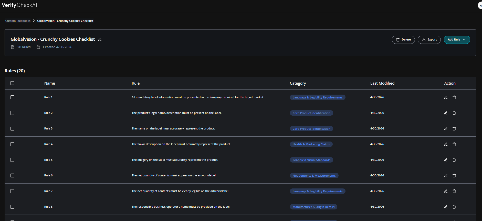Click Rule 1's Language & Legibility Requirements tag
Viewport: 482px width, 221px height.
coord(318,97)
